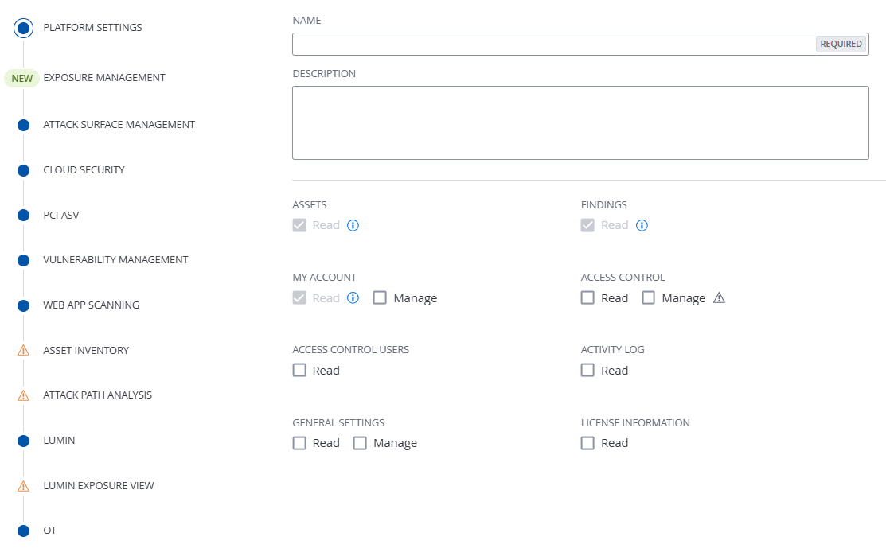Open the Platform Settings section
886x556 pixels.
[x=92, y=28]
